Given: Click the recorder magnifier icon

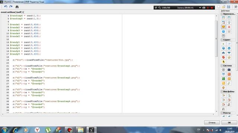Looking at the screenshot, I should (x=160, y=8).
